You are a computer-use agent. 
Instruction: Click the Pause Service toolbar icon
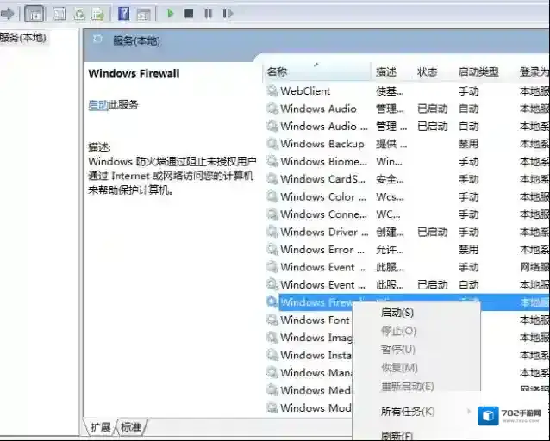(209, 13)
